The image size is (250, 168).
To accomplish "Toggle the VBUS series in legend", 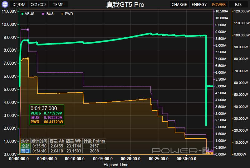I will [28, 14].
